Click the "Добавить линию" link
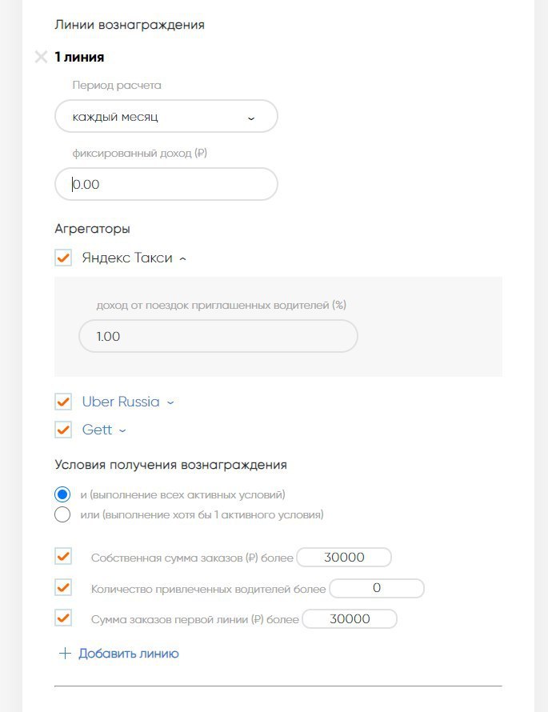 click(x=128, y=654)
